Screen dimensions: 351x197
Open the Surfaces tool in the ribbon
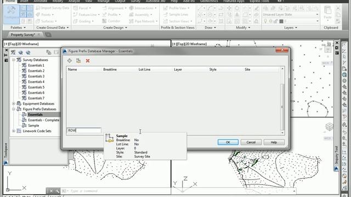pyautogui.click(x=46, y=21)
